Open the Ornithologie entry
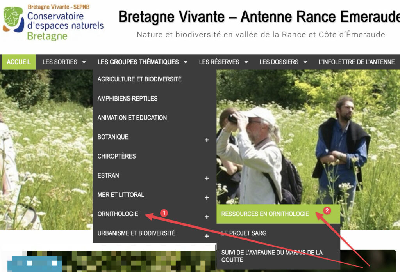 click(118, 214)
